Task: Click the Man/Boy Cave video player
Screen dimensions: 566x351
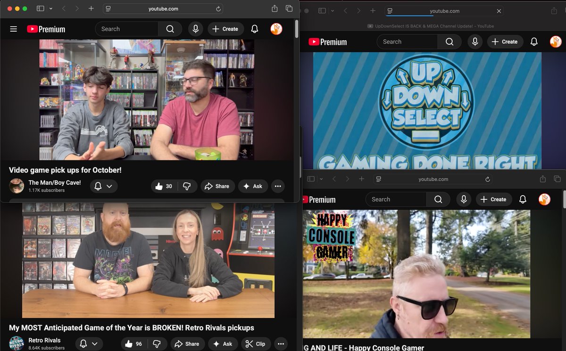Action: (x=147, y=99)
